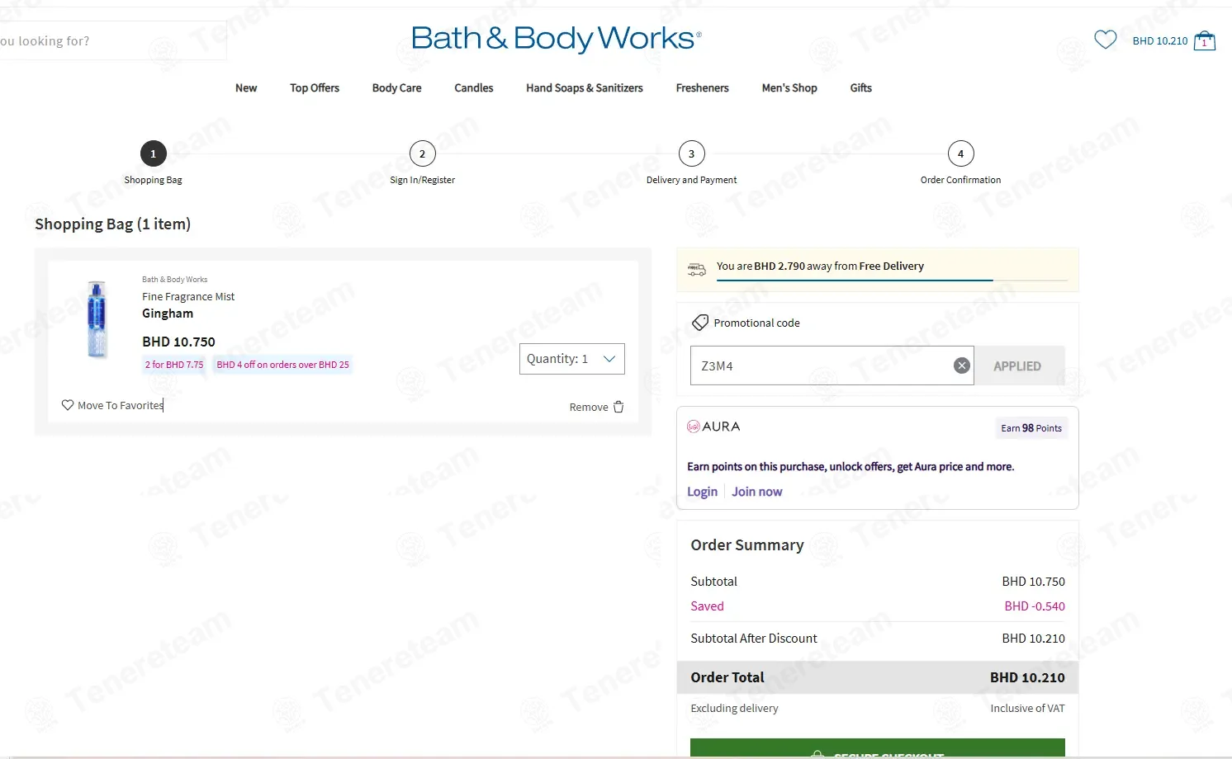Click the delivery truck icon

pos(697,268)
